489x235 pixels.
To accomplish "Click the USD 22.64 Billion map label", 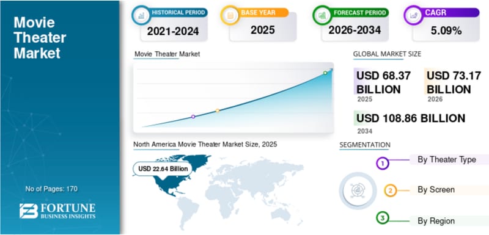I will [163, 168].
